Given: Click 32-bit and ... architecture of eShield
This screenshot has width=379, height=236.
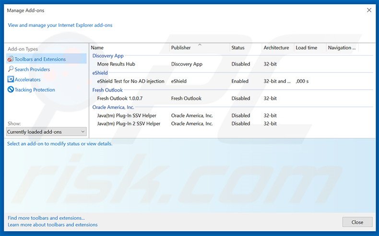Looking at the screenshot, I should 277,81.
